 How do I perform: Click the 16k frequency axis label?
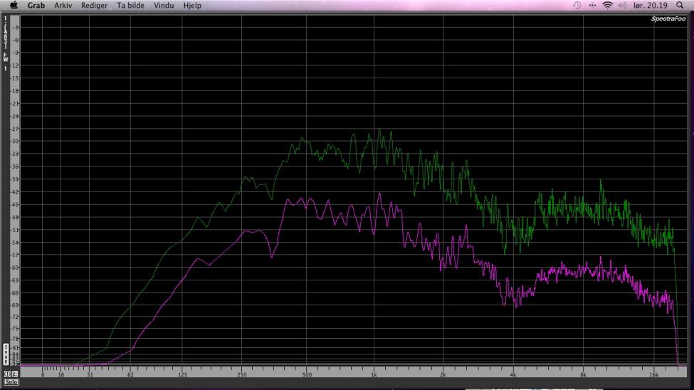point(653,375)
